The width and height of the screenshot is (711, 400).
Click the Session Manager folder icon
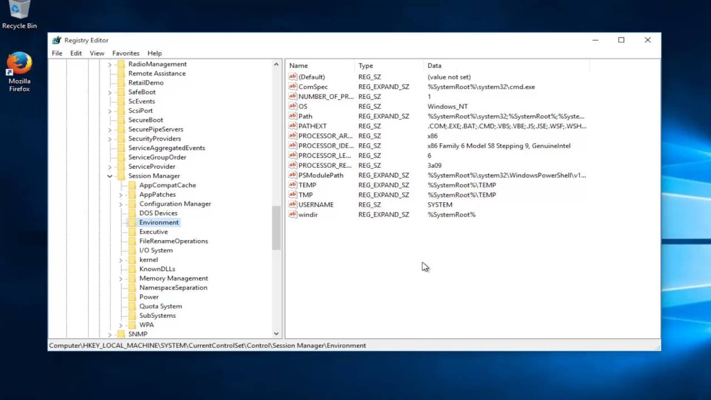(121, 176)
